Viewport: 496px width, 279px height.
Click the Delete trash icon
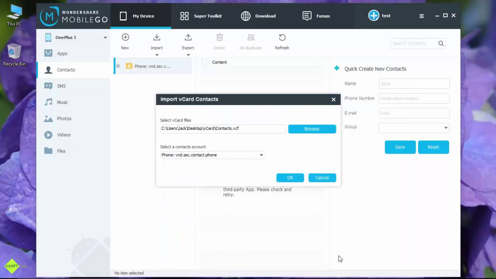click(x=219, y=37)
